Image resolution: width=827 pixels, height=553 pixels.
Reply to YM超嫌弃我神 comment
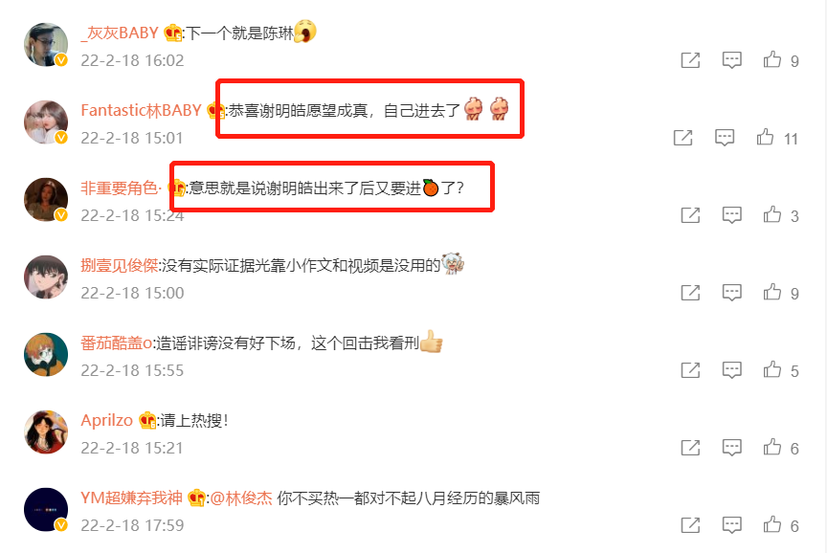[732, 525]
